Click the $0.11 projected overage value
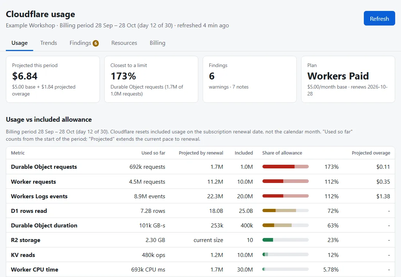 pos(383,167)
